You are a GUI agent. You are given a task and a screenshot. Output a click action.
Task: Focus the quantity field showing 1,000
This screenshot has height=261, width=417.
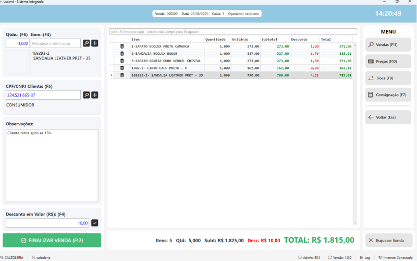click(18, 43)
